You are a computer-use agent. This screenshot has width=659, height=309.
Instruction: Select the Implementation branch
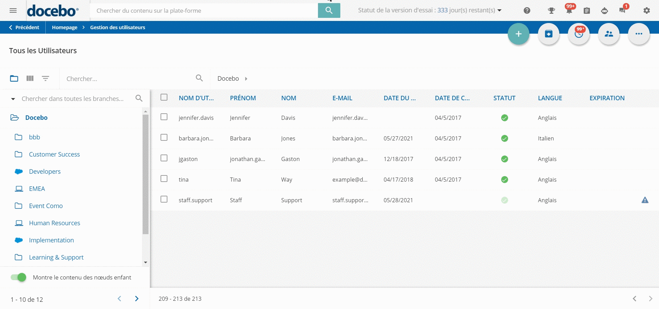click(52, 240)
